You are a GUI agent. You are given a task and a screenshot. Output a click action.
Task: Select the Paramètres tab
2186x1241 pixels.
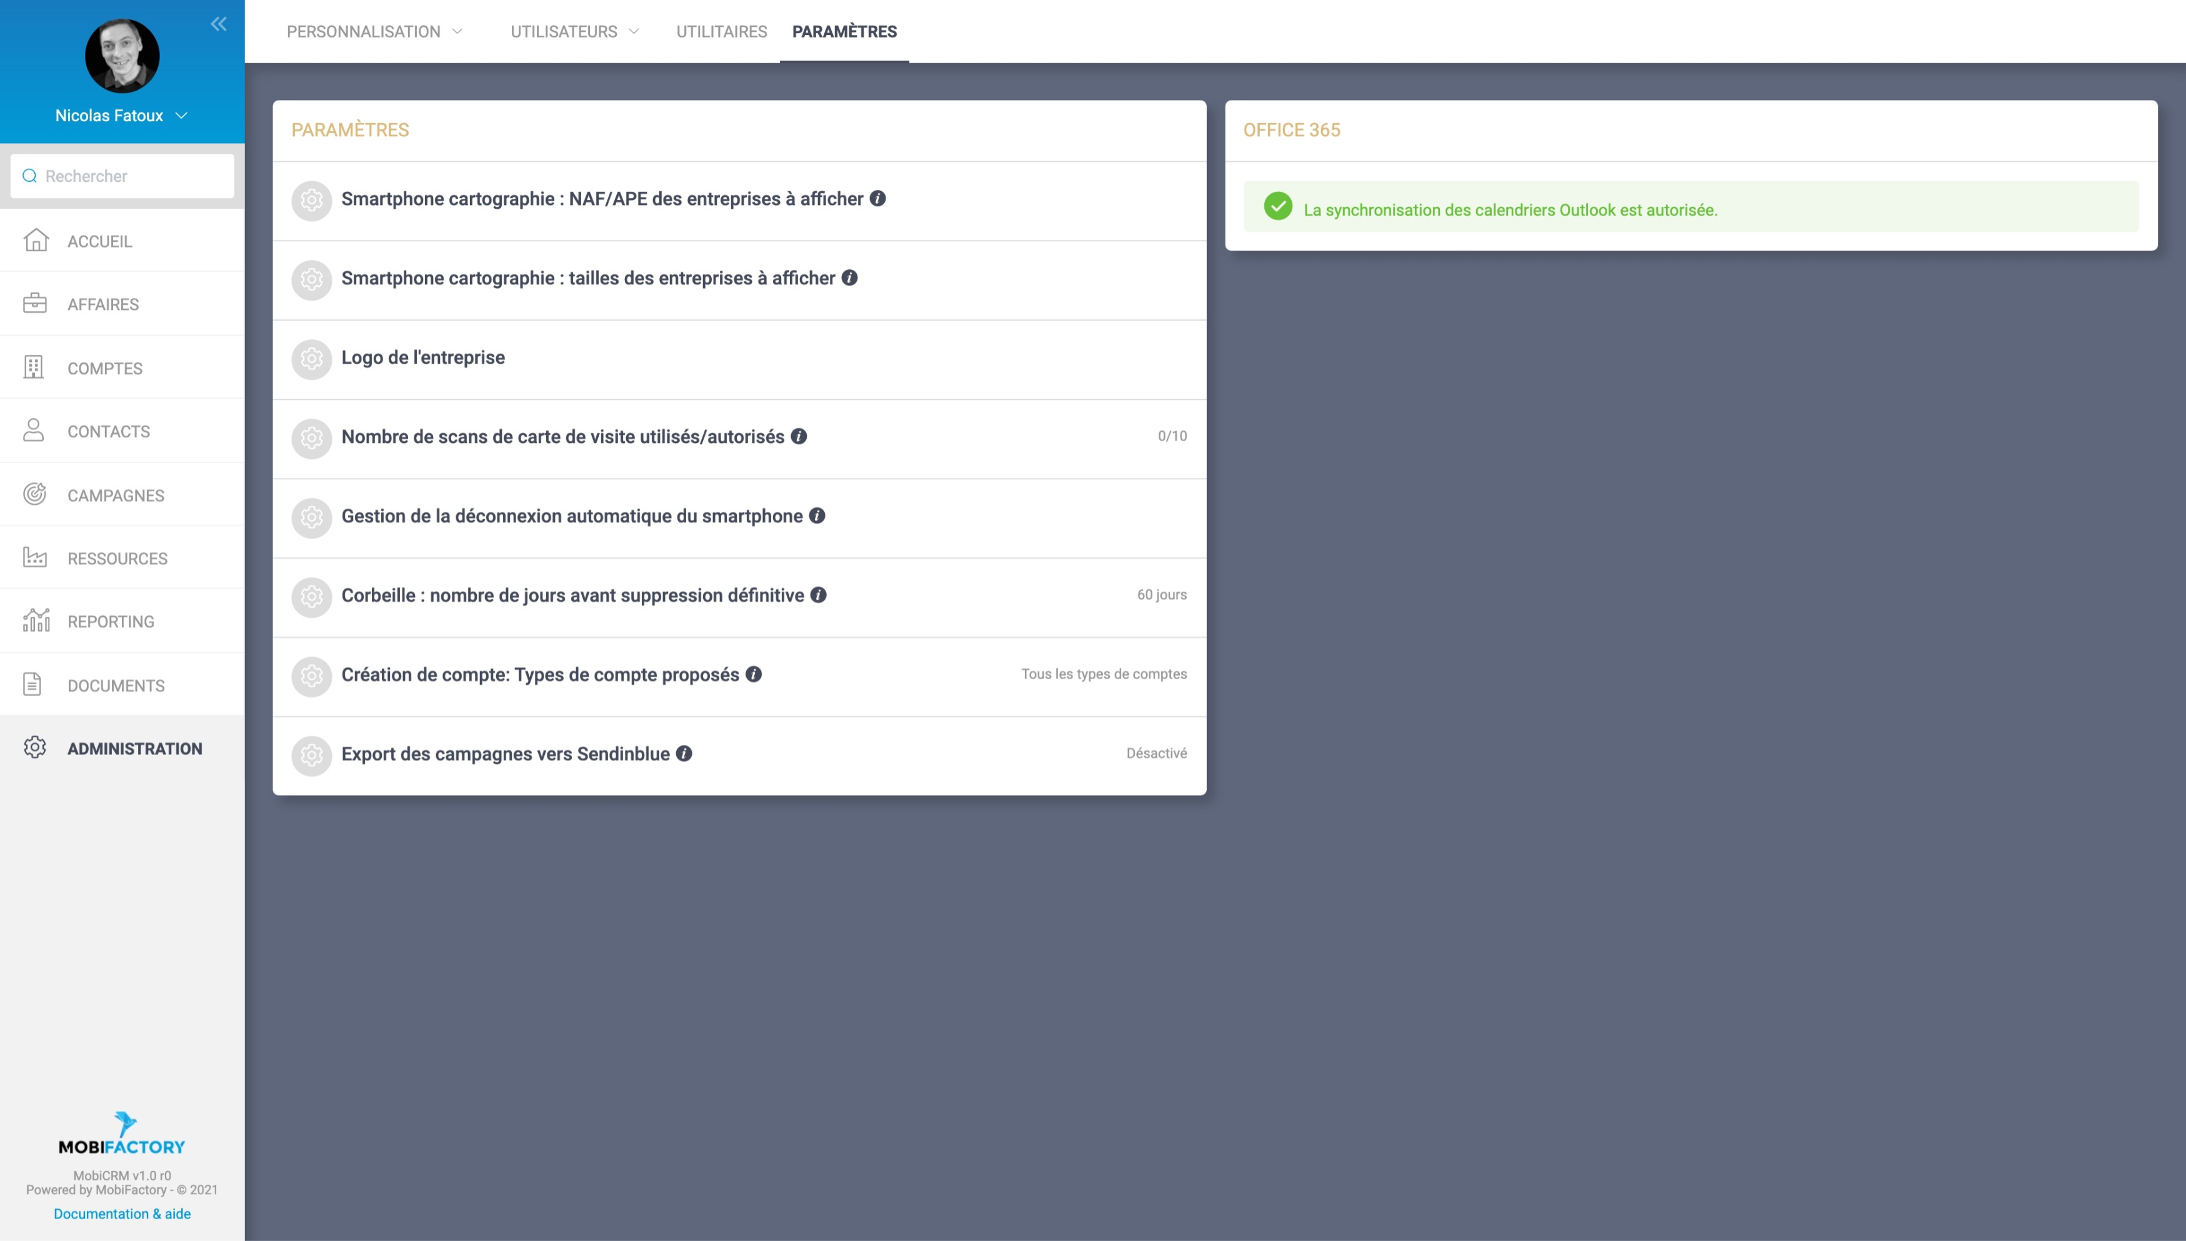844,31
